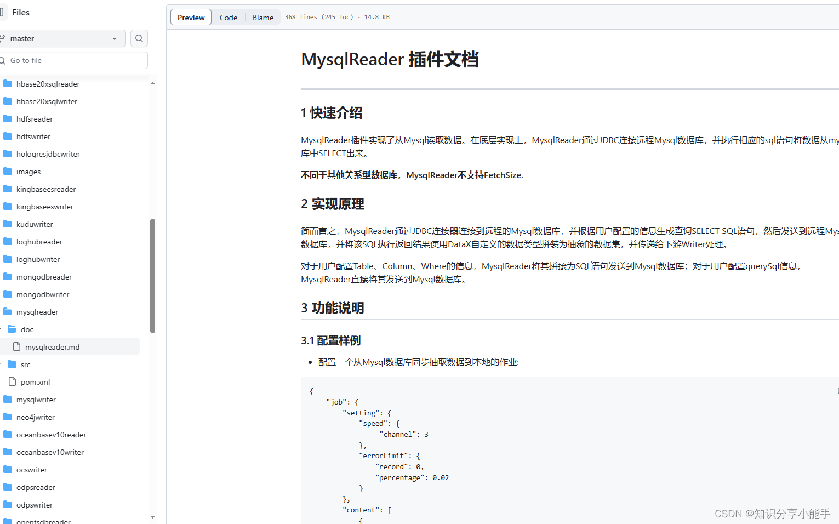Expand the mysqlwriter folder name
Viewport: 839px width, 524px height.
pyautogui.click(x=36, y=400)
